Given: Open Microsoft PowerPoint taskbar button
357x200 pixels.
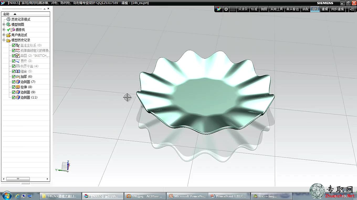Looking at the screenshot, I should click(188, 196).
